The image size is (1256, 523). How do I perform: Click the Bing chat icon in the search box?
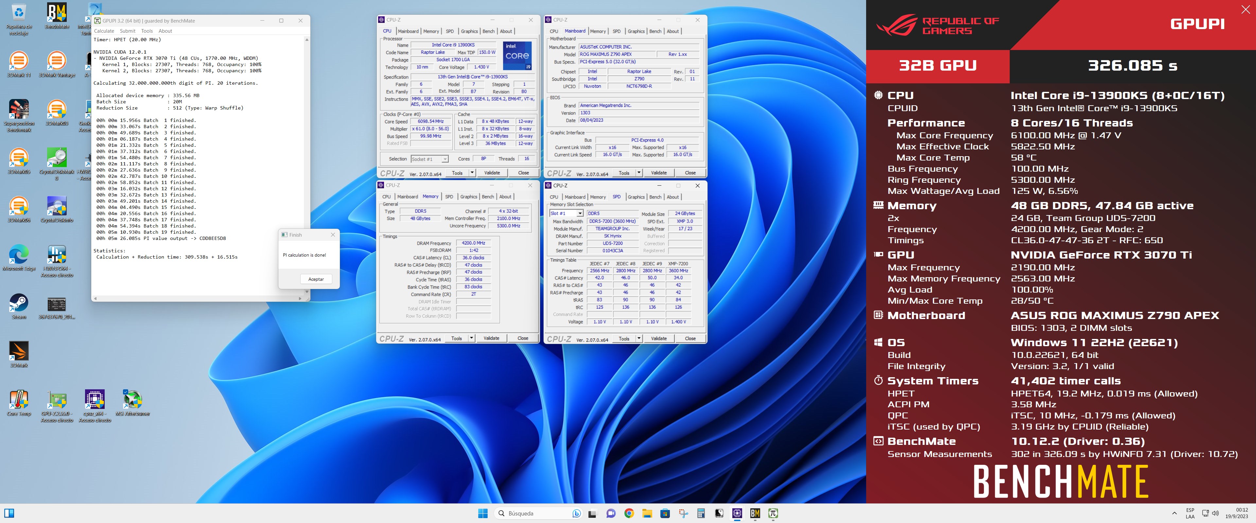(576, 513)
